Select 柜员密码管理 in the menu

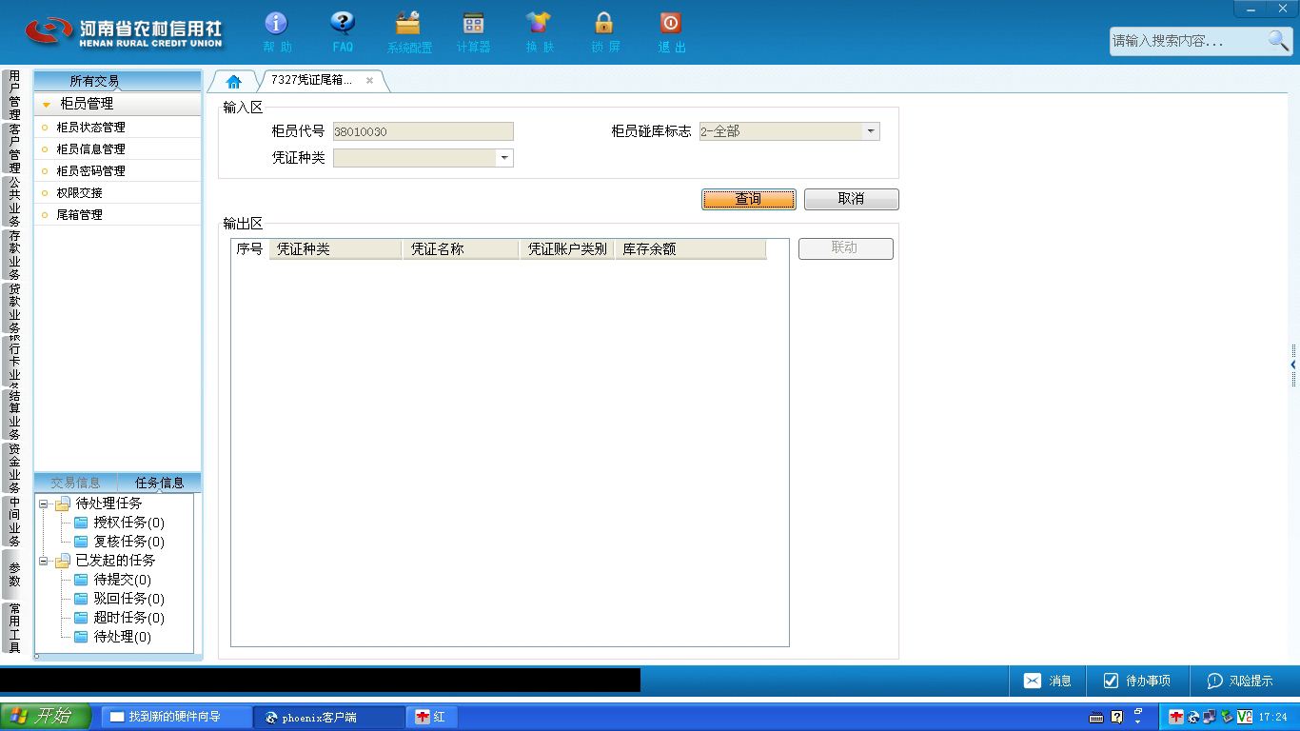[x=90, y=170]
